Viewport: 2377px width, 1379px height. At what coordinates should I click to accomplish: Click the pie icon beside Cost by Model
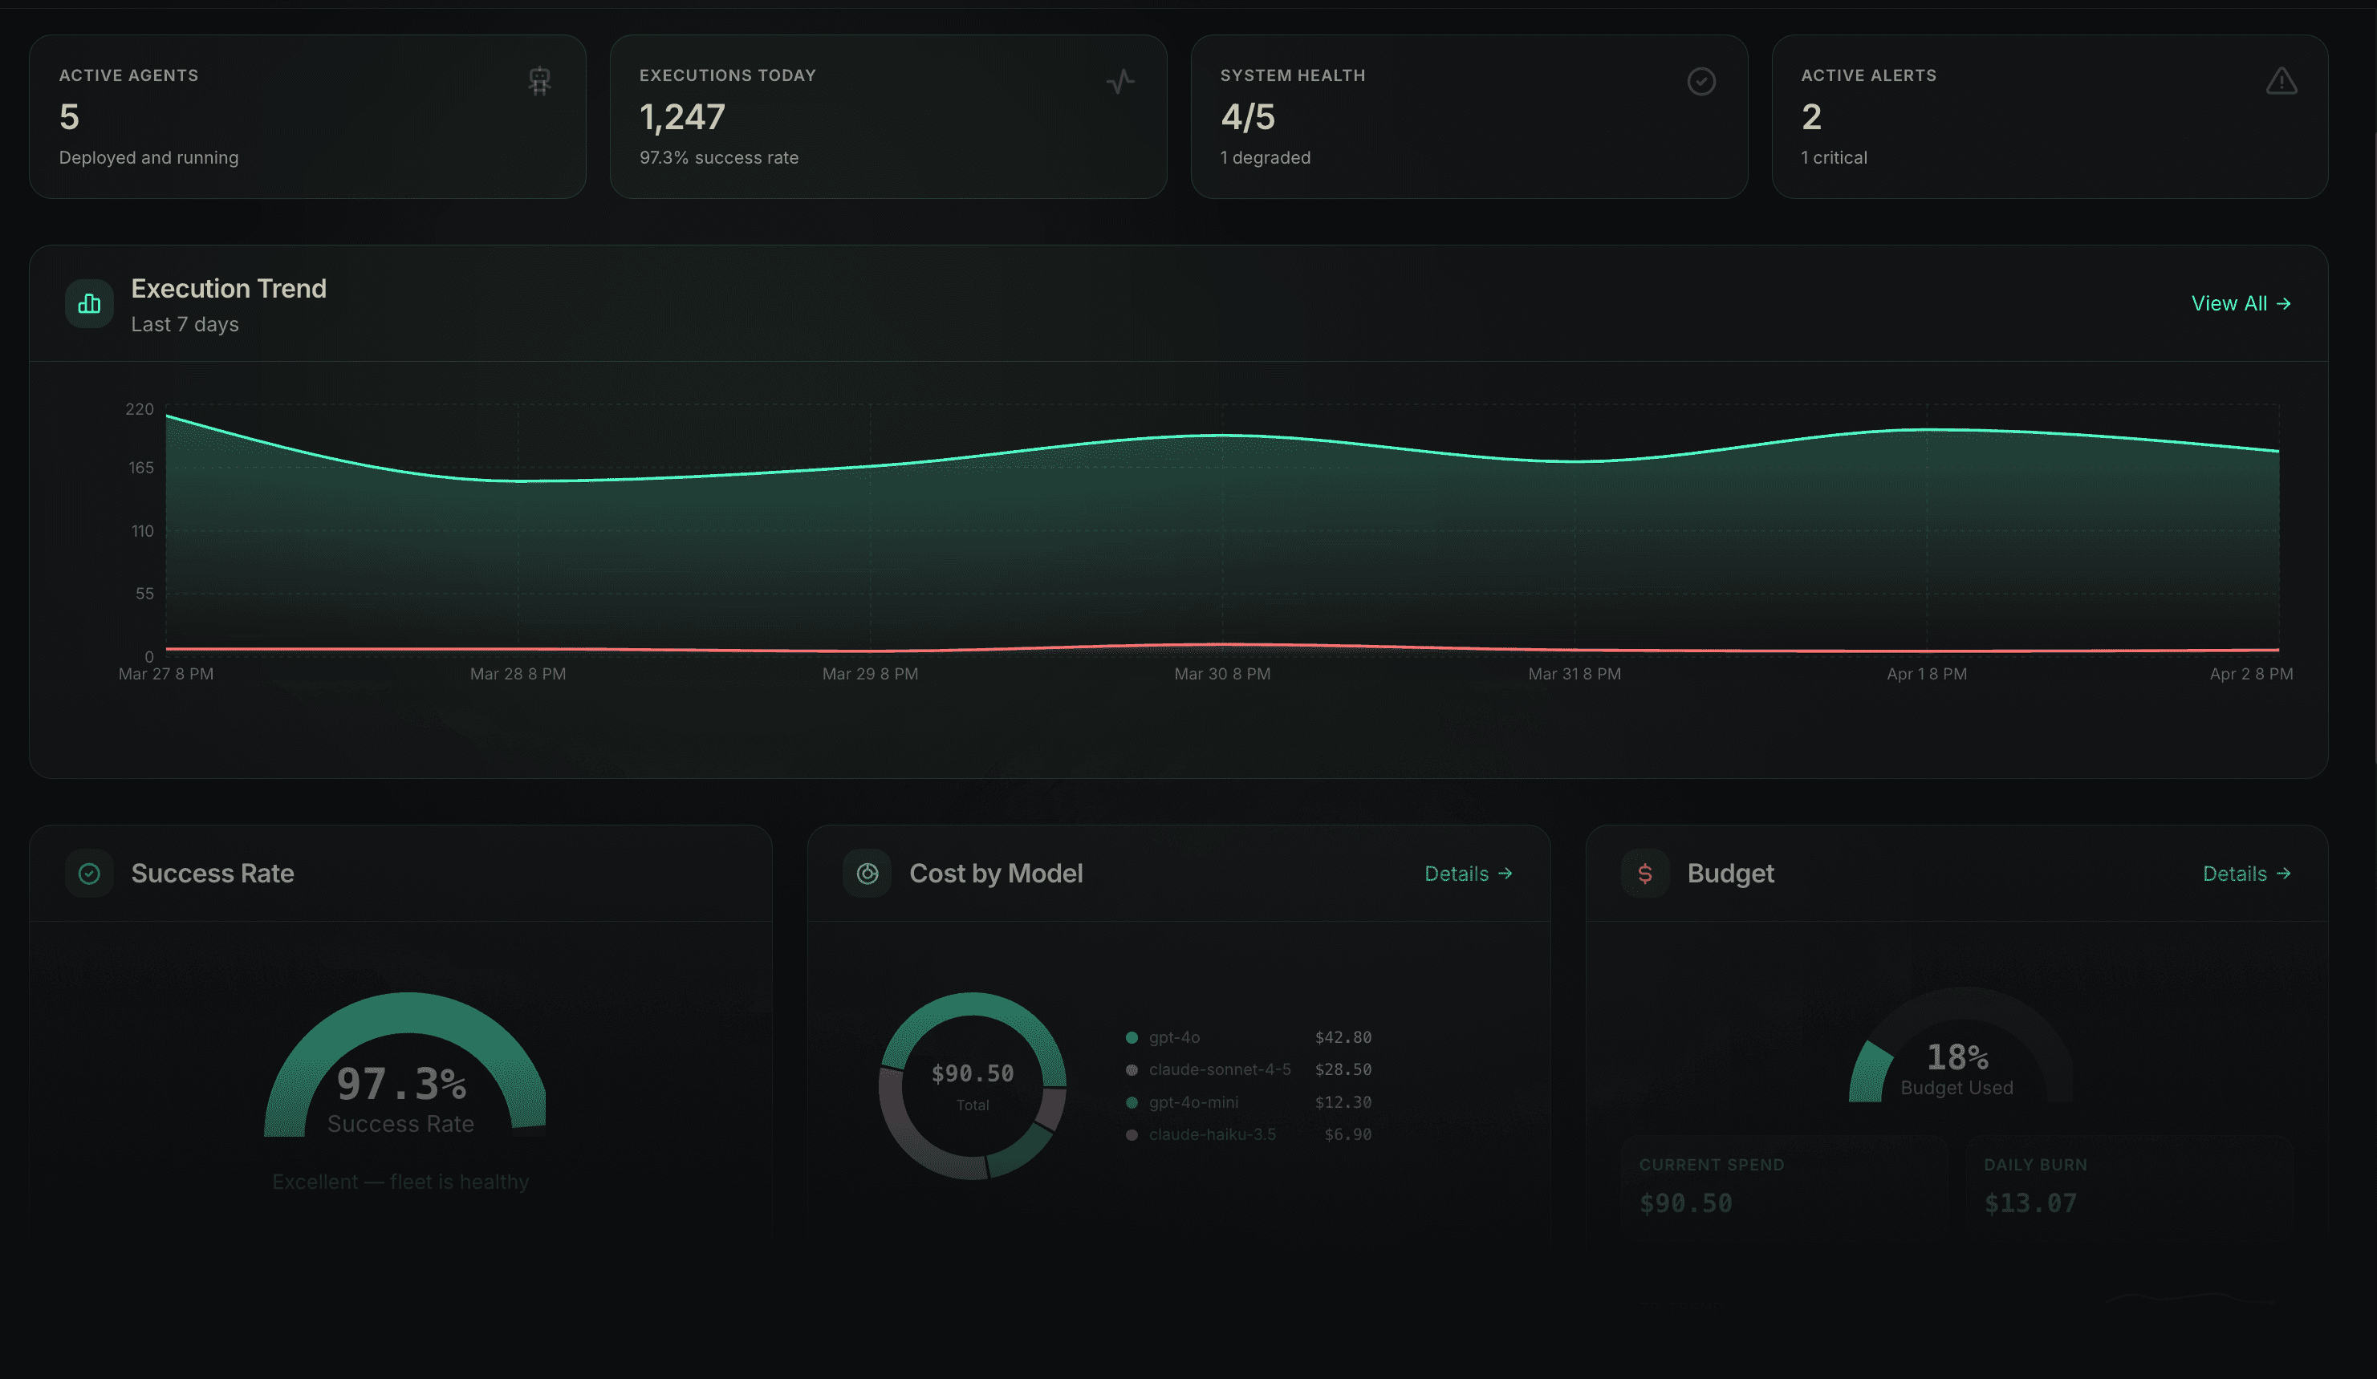click(x=867, y=874)
